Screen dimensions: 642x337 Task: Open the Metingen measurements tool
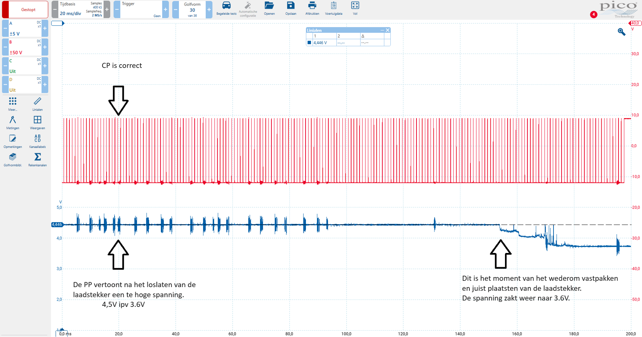pyautogui.click(x=13, y=123)
